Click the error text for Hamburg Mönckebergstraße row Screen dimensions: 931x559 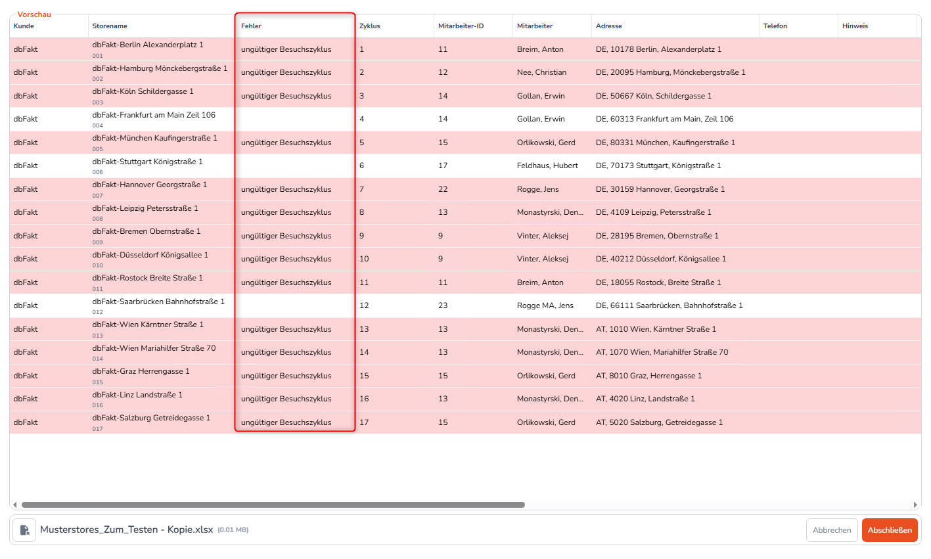tap(286, 73)
